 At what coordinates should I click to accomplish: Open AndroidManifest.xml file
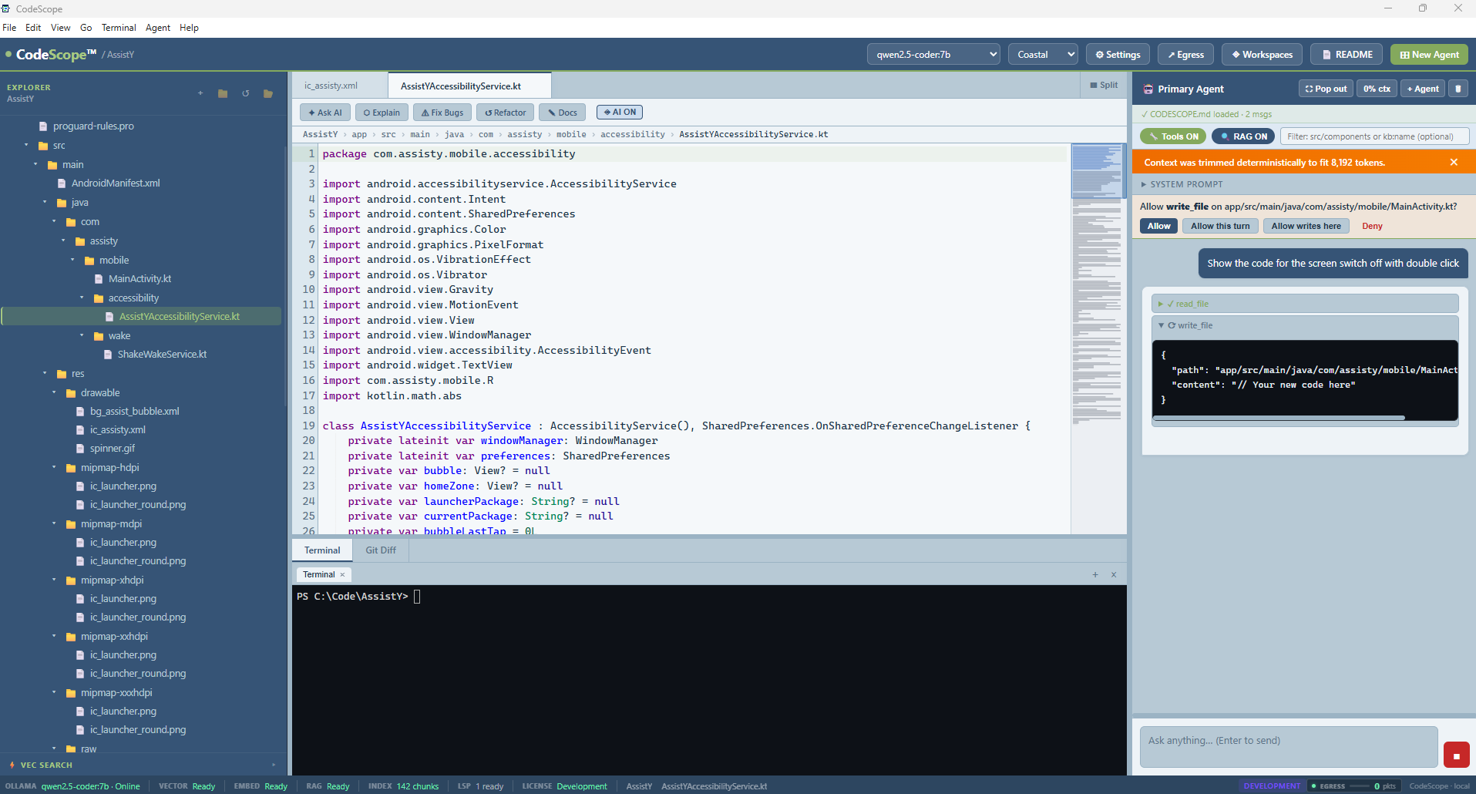[x=116, y=183]
